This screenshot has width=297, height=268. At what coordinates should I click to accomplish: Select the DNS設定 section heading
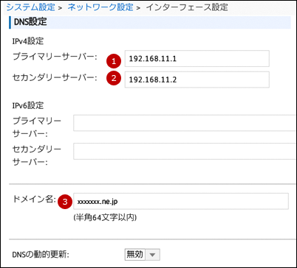pos(30,22)
